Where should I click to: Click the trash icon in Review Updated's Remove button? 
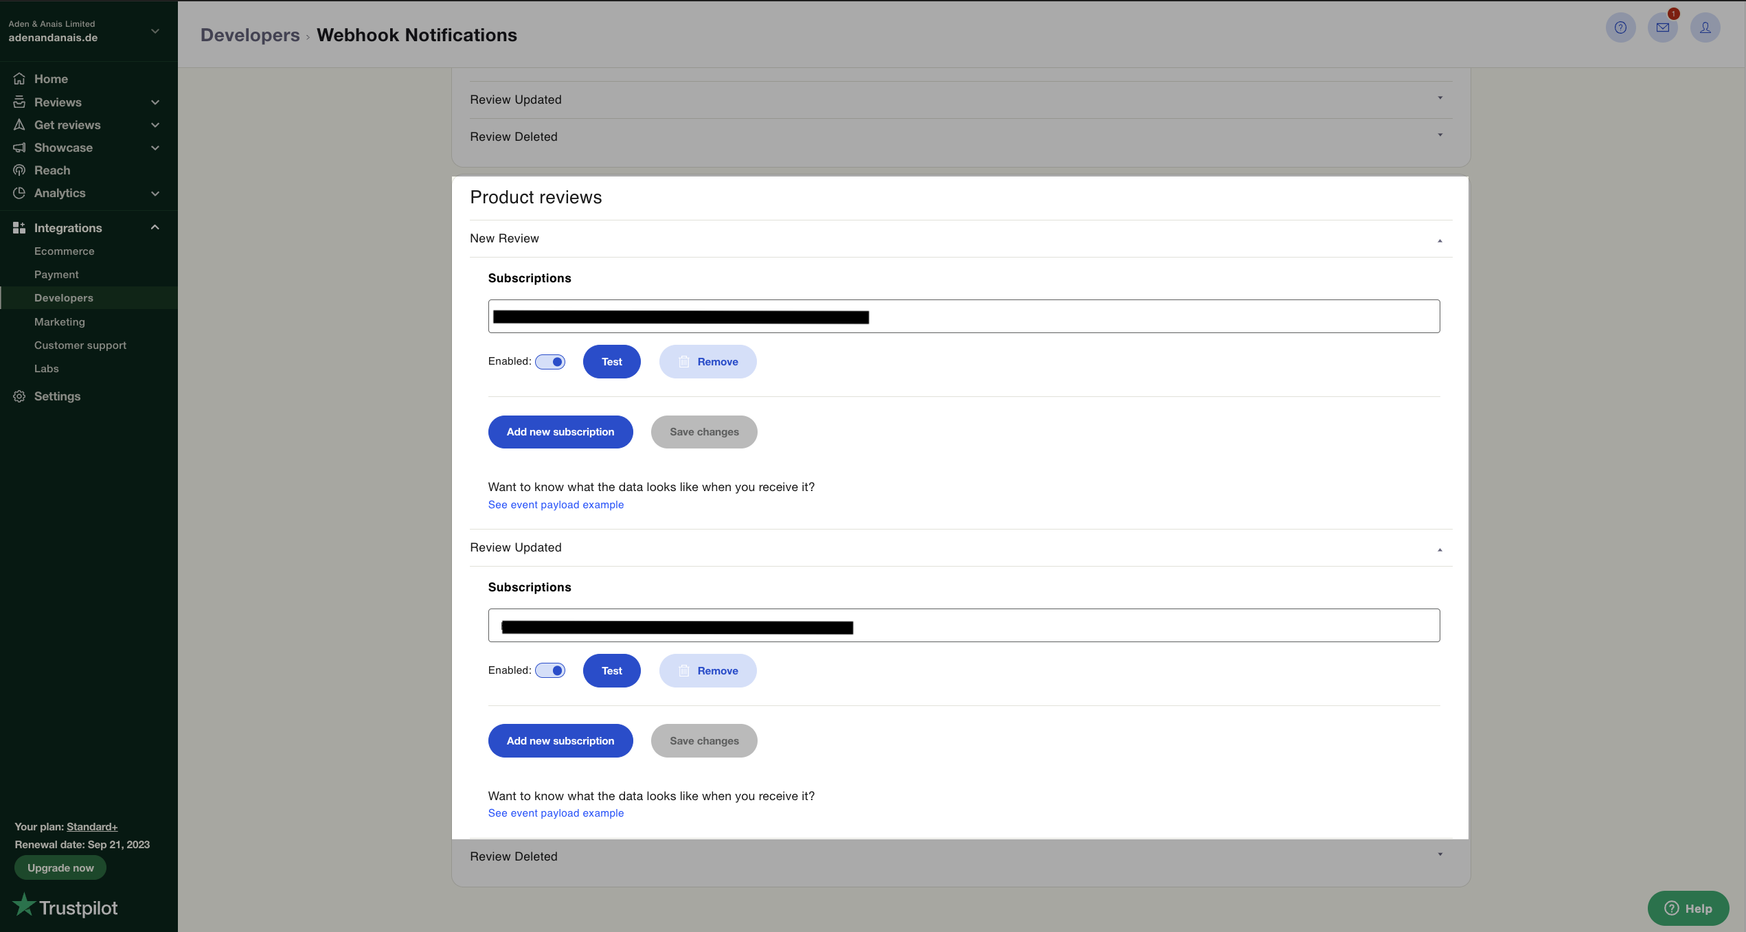coord(684,671)
